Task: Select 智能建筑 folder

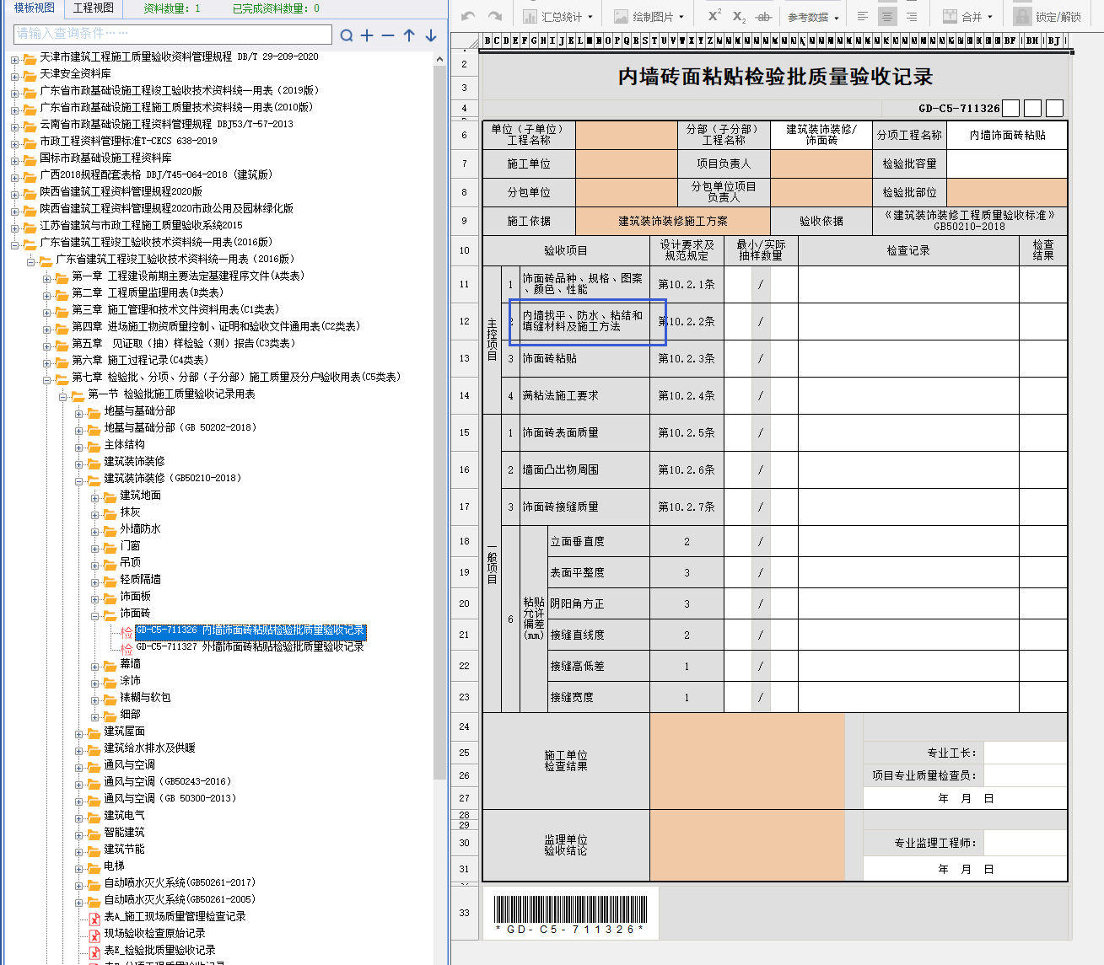Action: pyautogui.click(x=124, y=833)
